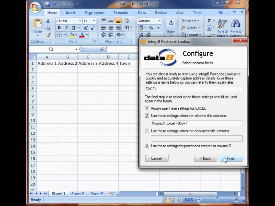Check Use settings when document title contains
Screen dimensions: 275x206
coord(147,131)
